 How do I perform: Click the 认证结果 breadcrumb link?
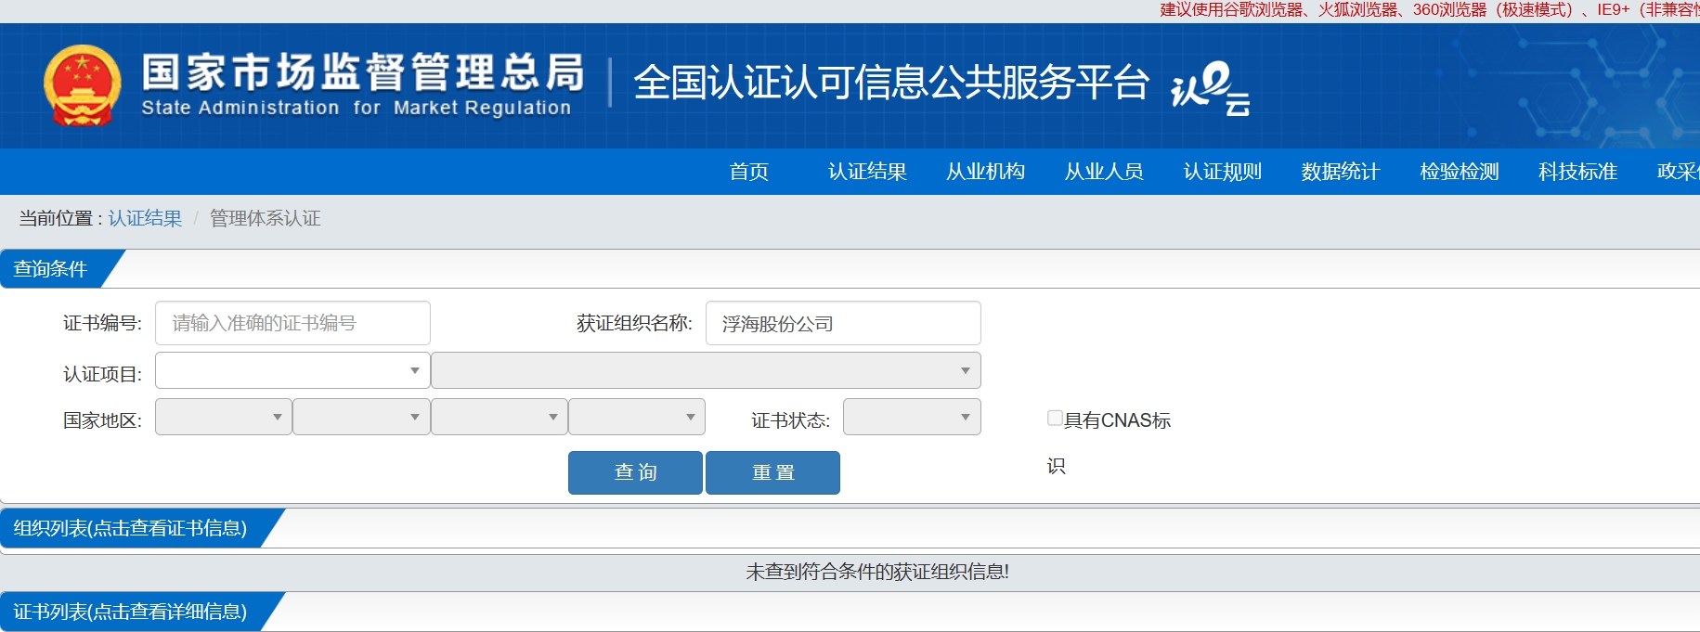[145, 218]
